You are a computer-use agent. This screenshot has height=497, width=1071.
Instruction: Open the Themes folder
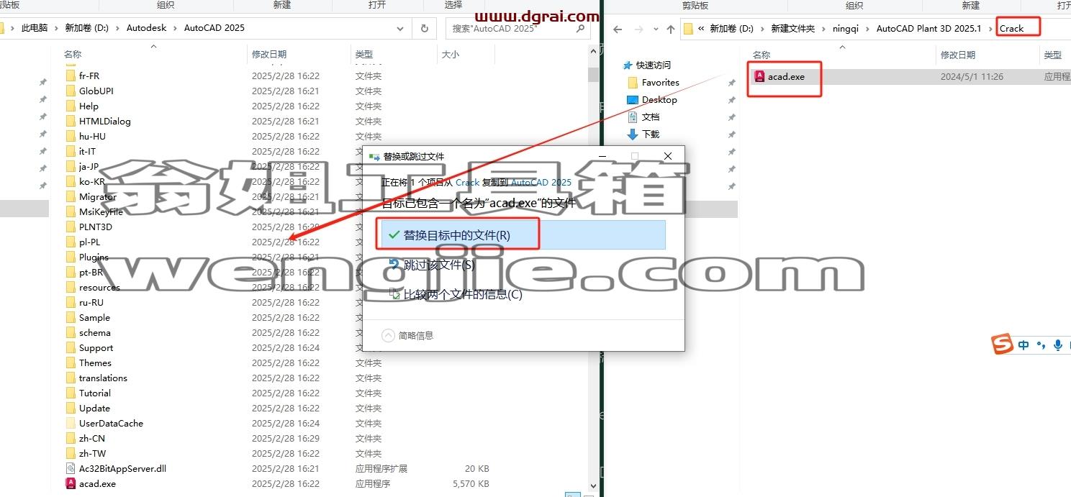[95, 363]
